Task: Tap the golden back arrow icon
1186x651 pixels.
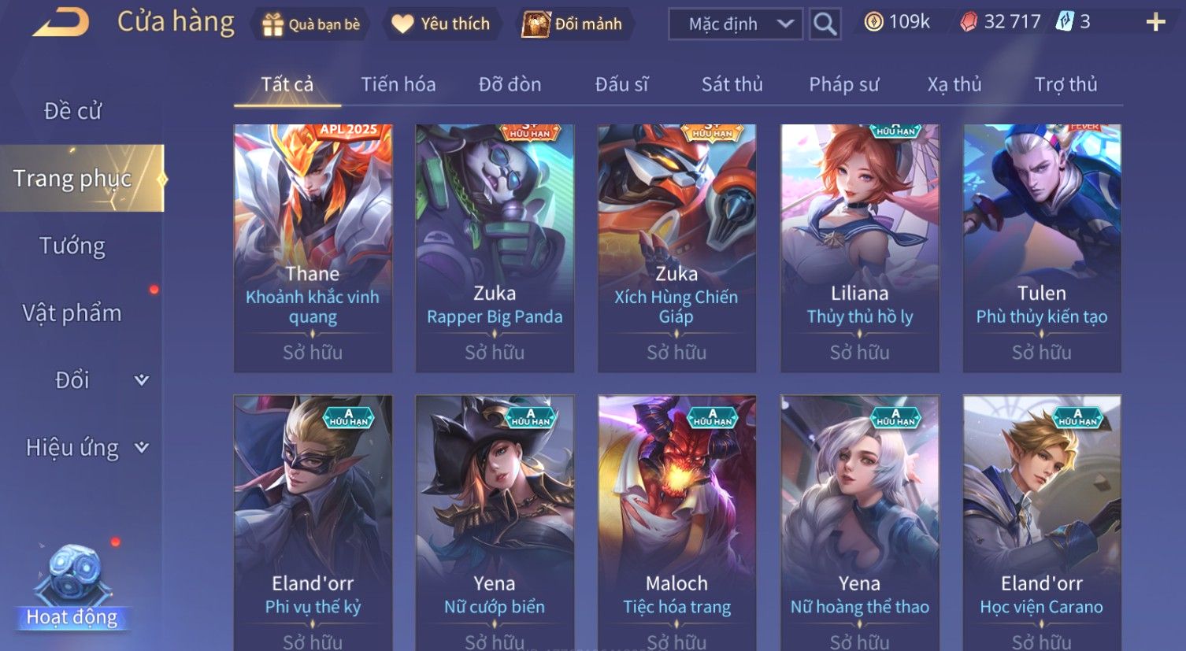Action: pos(61,22)
